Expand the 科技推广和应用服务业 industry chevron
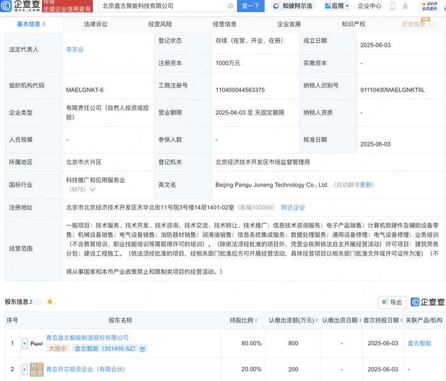Image resolution: width=446 pixels, height=381 pixels. (92, 189)
